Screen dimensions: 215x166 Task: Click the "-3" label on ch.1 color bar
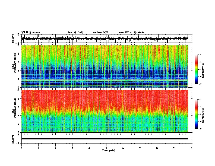[x=200, y=55]
